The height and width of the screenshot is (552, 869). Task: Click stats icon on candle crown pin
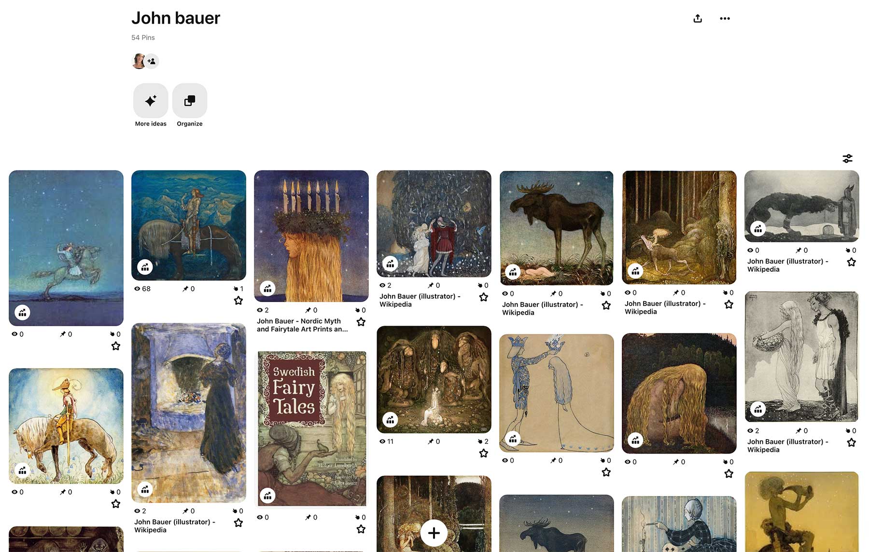coord(267,289)
